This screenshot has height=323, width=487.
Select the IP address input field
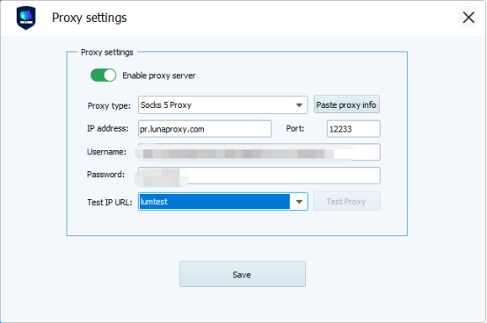[205, 129]
